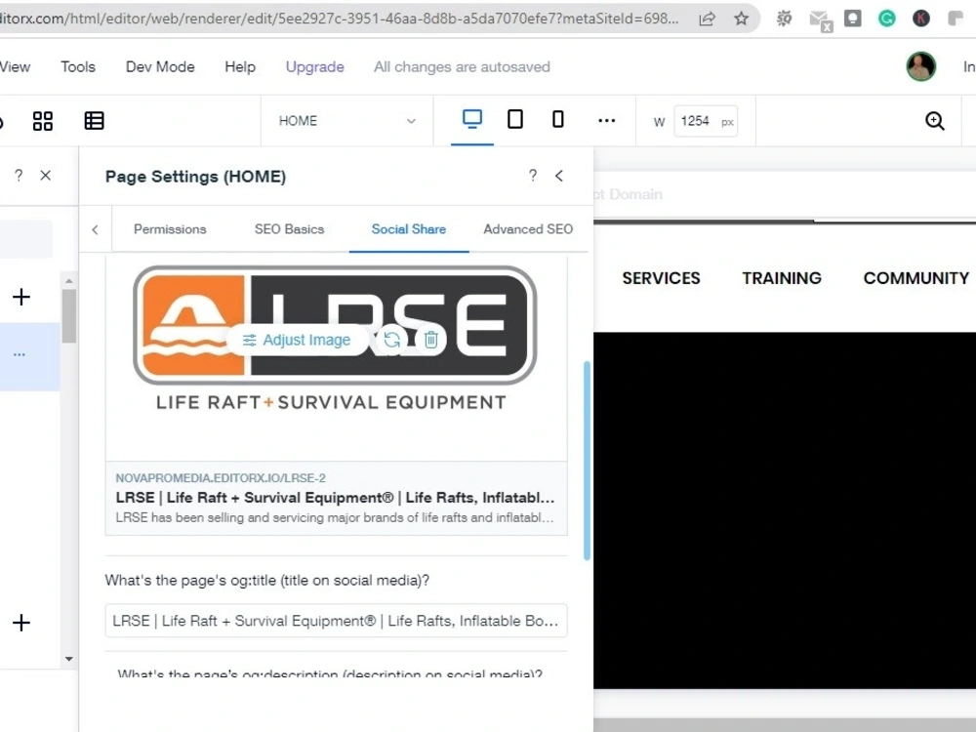976x732 pixels.
Task: Close the left pages panel
Action: point(46,176)
